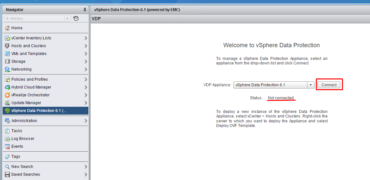Viewport: 370px width, 180px height.
Task: Click the Policies and Profiles icon
Action: [x=7, y=79]
